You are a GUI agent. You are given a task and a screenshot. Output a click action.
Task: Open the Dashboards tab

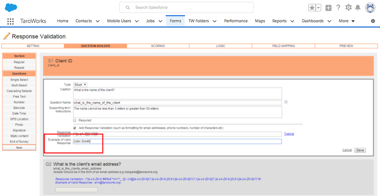(313, 21)
